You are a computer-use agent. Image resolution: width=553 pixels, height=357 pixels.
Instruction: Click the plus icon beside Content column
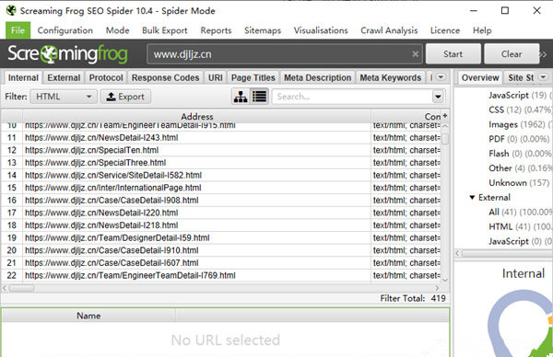click(445, 116)
